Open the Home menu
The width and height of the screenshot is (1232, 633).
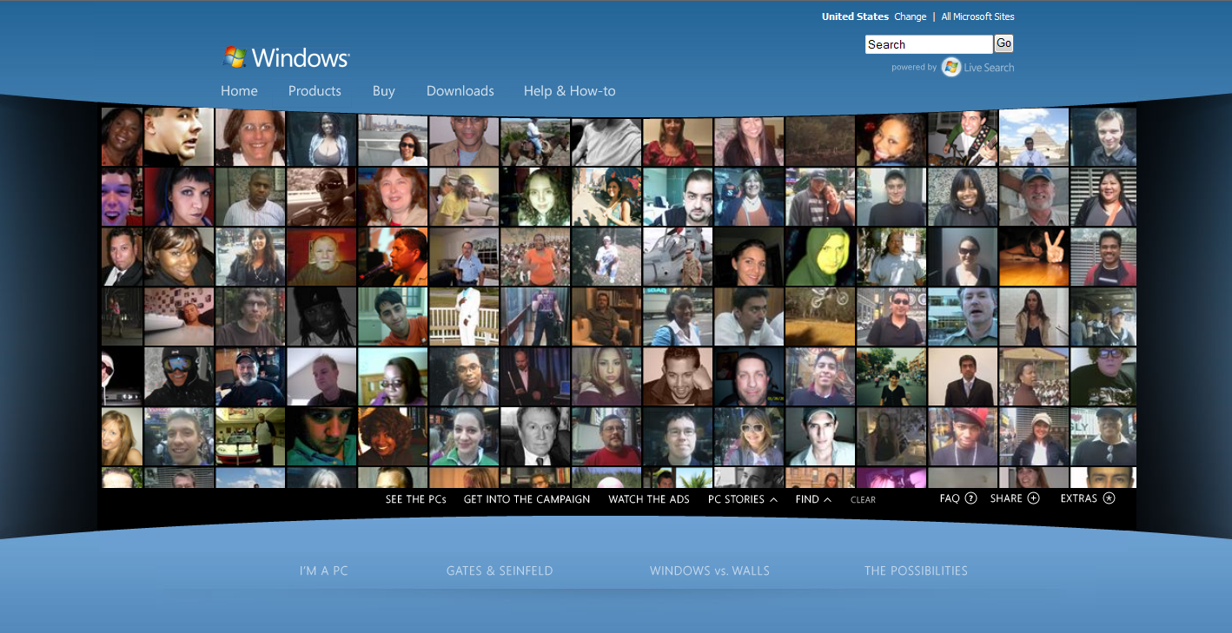pyautogui.click(x=239, y=90)
